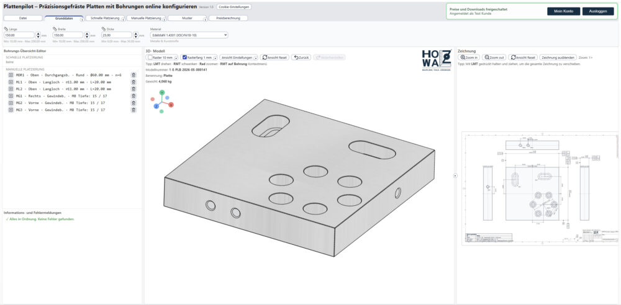Screen dimensions: 621x305
Task: Reset the 3D model view with Ansicht Reset
Action: coord(275,58)
